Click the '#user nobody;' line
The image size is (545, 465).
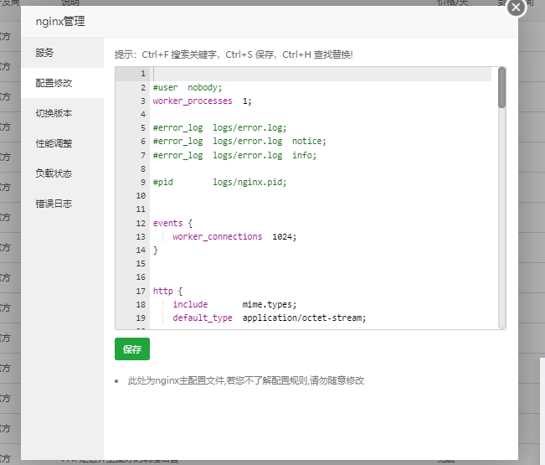[x=188, y=87]
